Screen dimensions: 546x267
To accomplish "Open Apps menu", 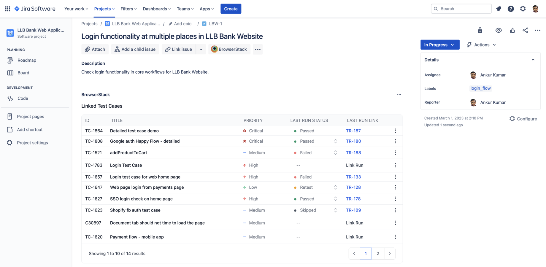I will coord(207,9).
